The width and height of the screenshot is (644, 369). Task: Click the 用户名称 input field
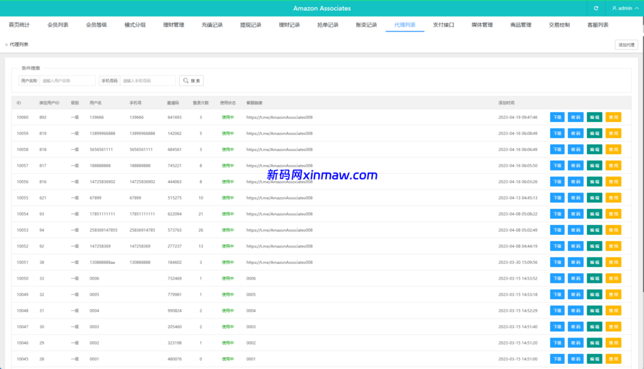point(67,81)
